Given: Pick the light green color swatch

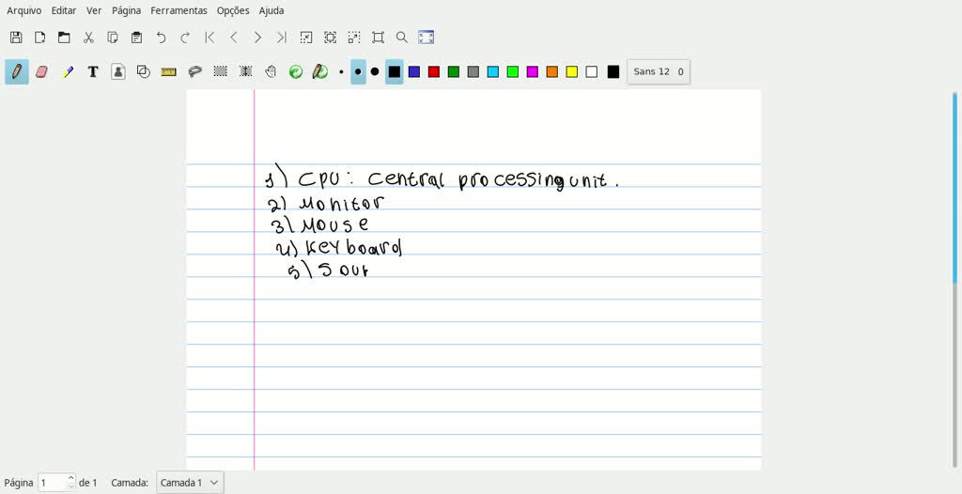Looking at the screenshot, I should [x=513, y=71].
